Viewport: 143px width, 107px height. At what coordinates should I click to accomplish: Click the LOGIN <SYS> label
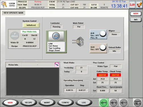coord(12,5)
